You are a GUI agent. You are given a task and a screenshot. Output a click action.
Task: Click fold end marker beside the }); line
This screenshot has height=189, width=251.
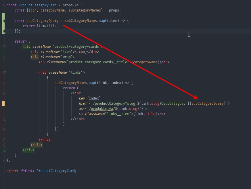(5, 31)
